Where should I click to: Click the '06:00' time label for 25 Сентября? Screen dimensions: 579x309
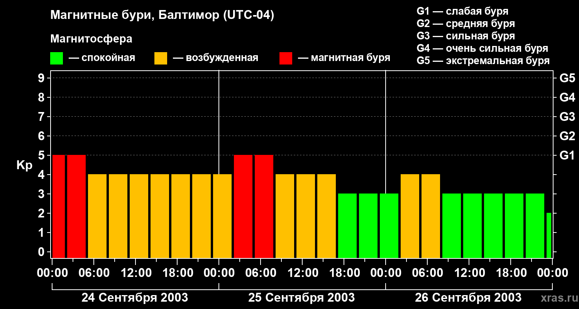pos(261,273)
